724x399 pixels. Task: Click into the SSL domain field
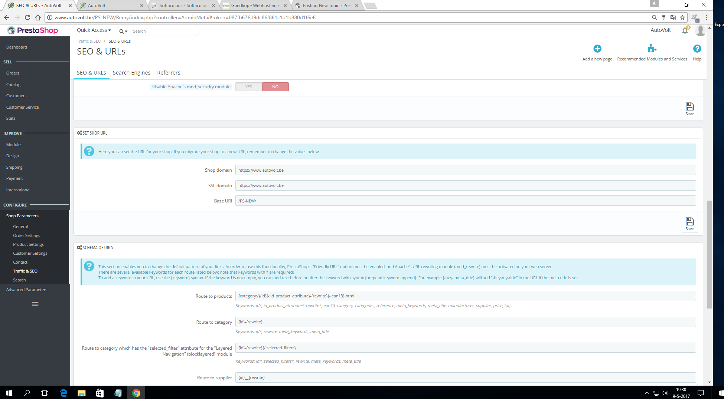pos(466,185)
